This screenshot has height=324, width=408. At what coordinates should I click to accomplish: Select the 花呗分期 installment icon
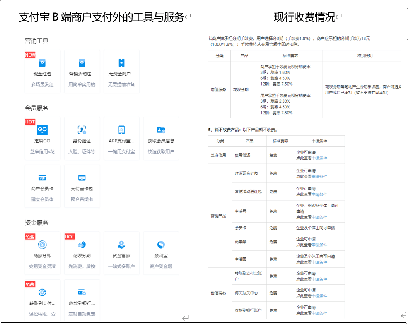(x=82, y=245)
